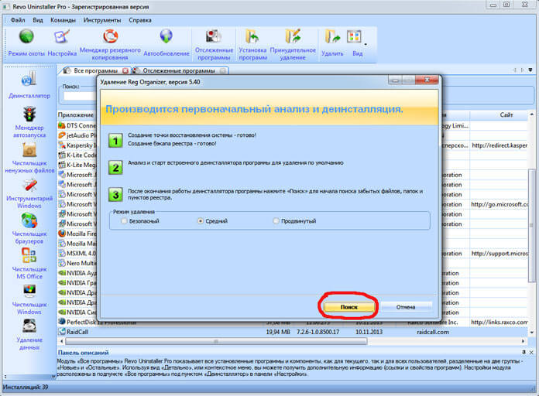Click the Отмена button

pos(406,307)
